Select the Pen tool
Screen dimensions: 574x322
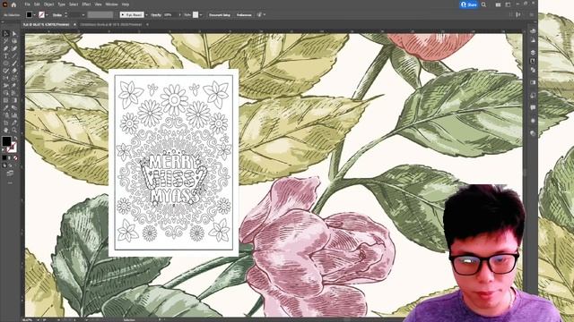tap(6, 48)
